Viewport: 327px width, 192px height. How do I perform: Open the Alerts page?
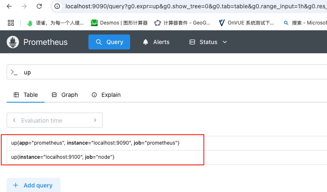click(x=156, y=42)
